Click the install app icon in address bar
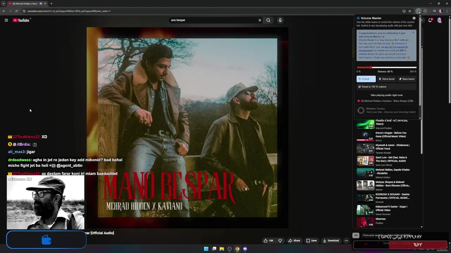The height and width of the screenshot is (253, 451). pyautogui.click(x=404, y=11)
